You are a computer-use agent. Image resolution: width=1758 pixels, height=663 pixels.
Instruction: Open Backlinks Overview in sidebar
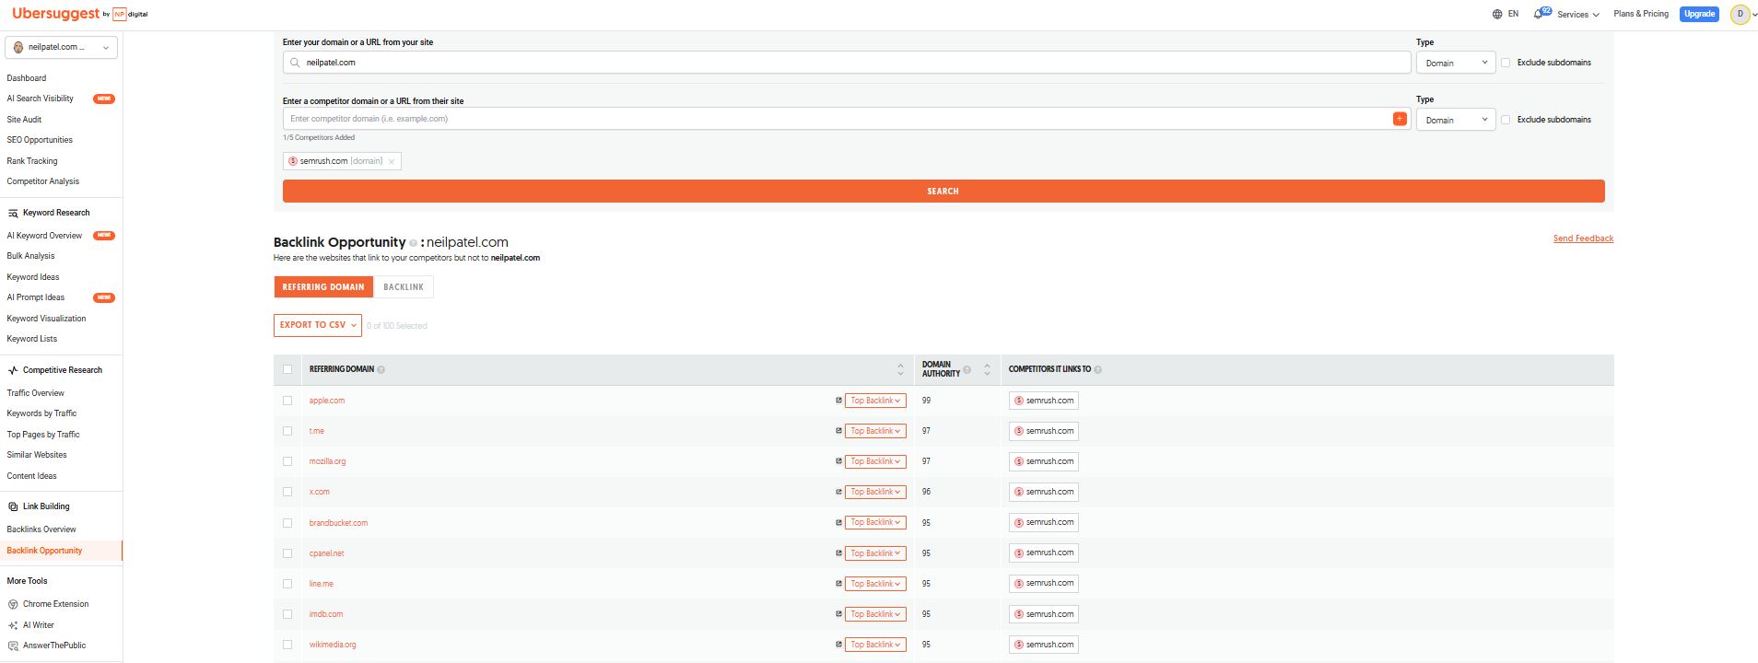point(41,529)
